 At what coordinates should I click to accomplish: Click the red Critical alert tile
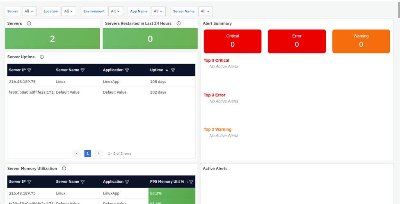pyautogui.click(x=232, y=41)
